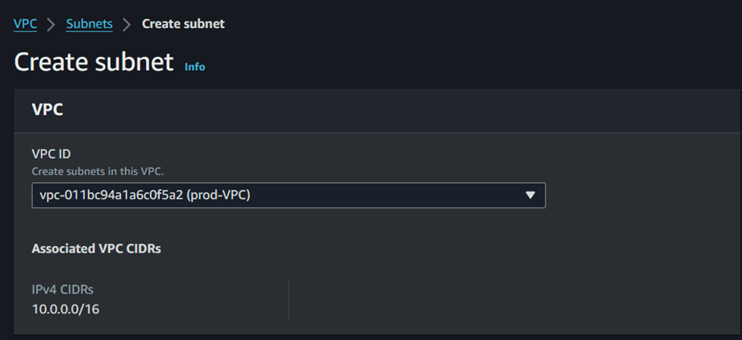Image resolution: width=742 pixels, height=340 pixels.
Task: Navigate to the Subnets breadcrumb link
Action: (x=89, y=24)
